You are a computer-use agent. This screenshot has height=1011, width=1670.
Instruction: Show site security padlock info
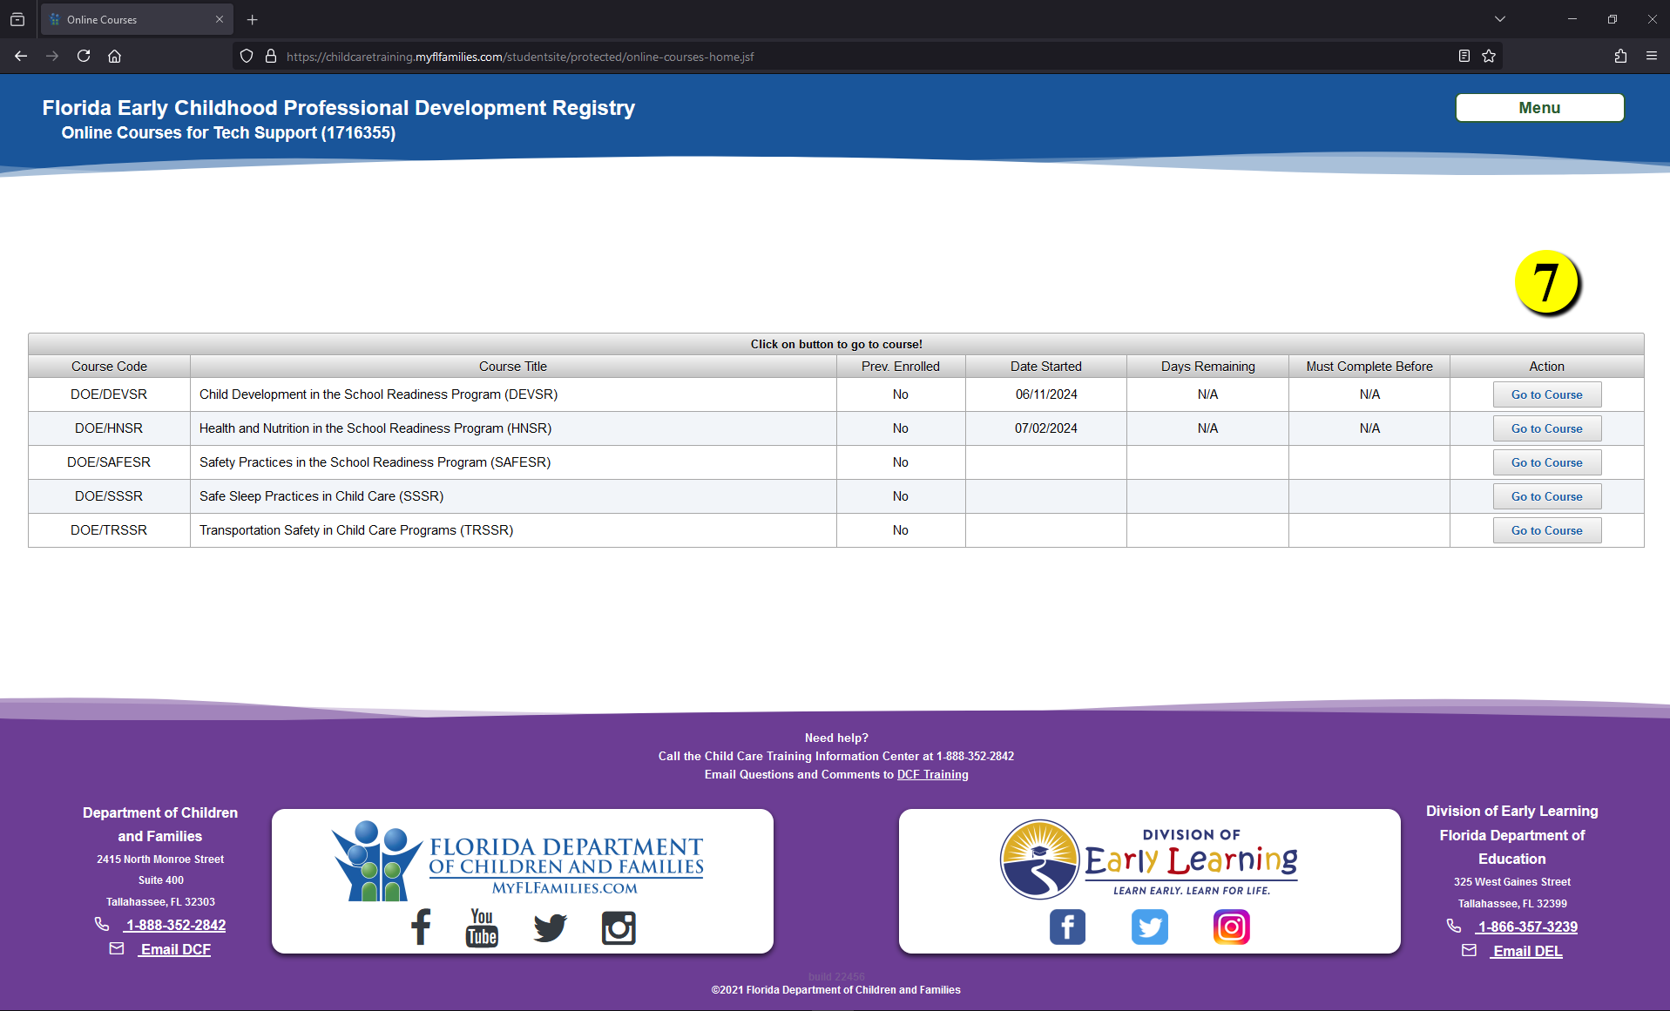click(x=271, y=56)
